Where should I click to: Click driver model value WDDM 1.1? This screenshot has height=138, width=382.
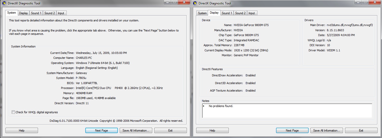[x=333, y=50]
